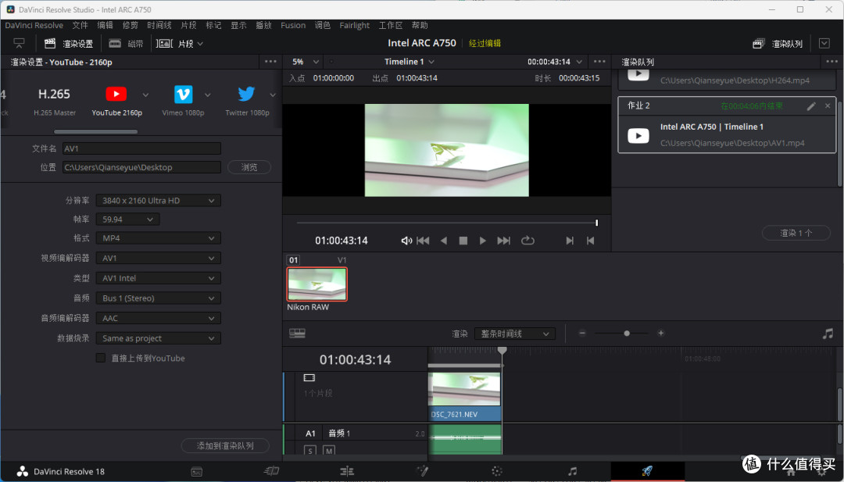
Task: Open the MP4 format dropdown
Action: click(158, 238)
